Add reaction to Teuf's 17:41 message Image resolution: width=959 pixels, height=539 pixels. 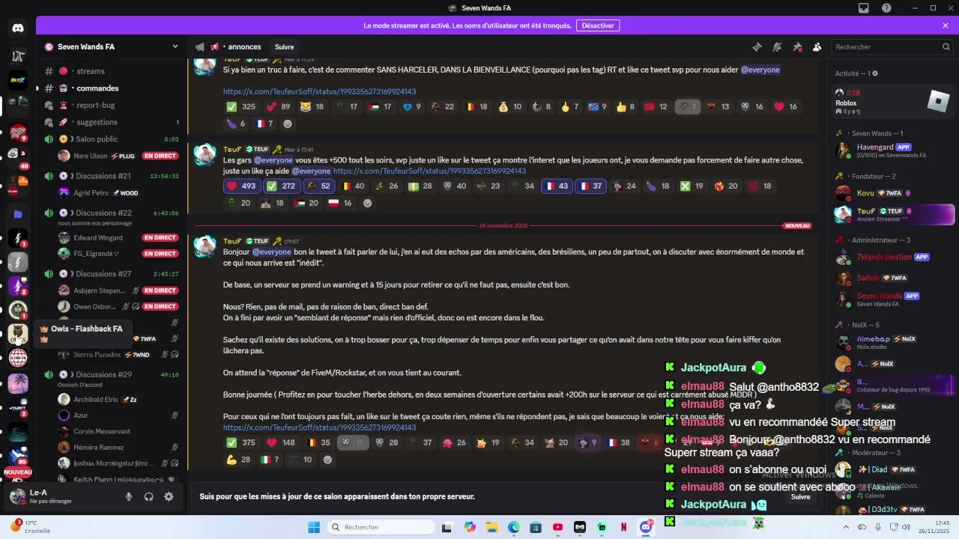click(367, 203)
